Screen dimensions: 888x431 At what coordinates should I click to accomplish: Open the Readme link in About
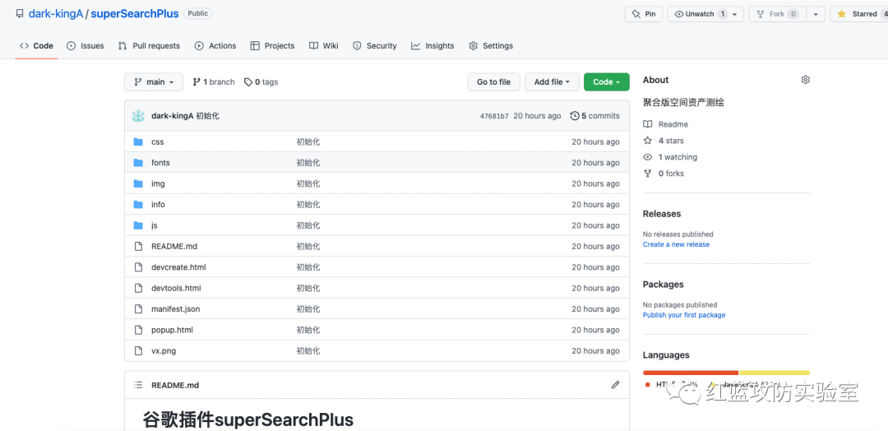666,124
